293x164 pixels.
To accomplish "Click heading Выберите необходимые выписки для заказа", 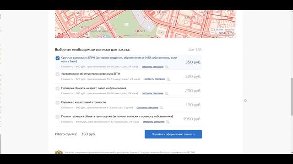I will point(92,50).
